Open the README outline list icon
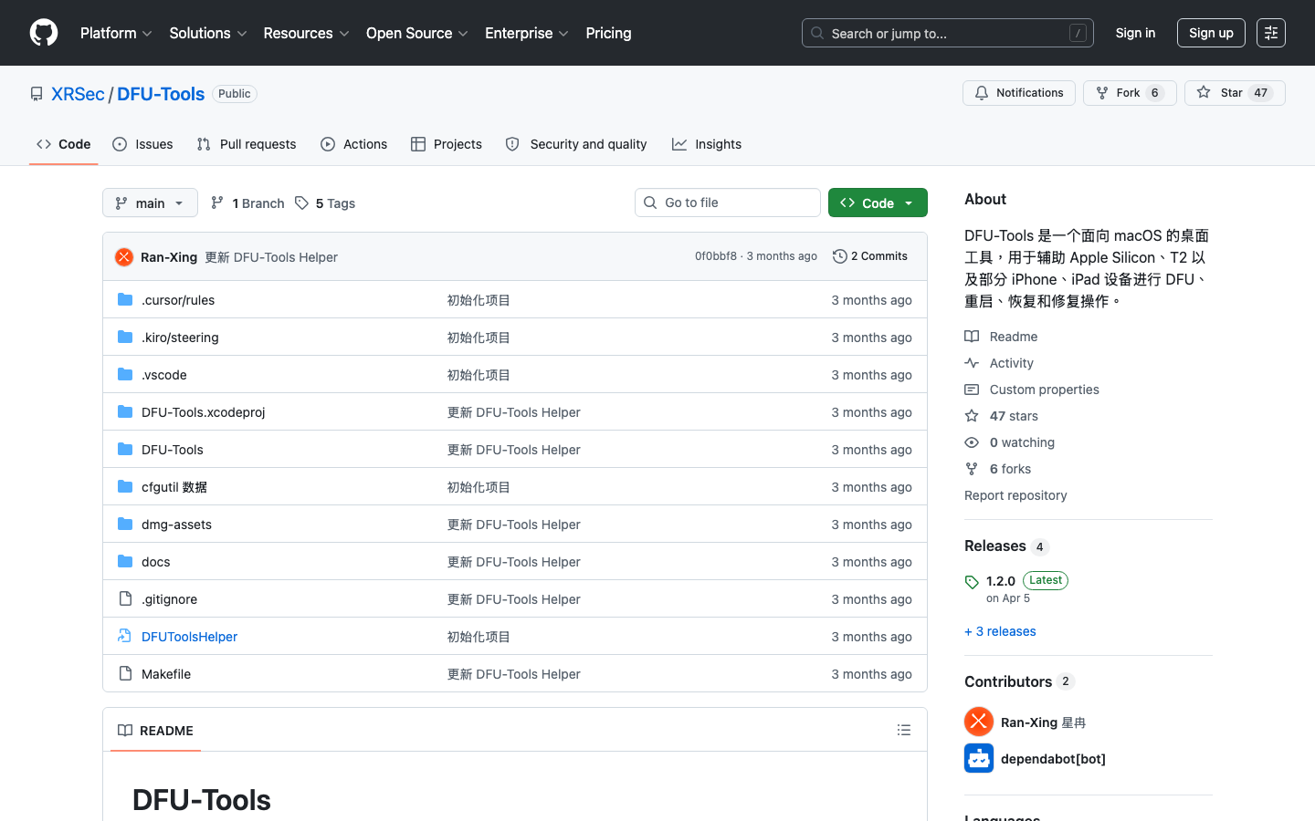This screenshot has height=821, width=1315. (904, 730)
